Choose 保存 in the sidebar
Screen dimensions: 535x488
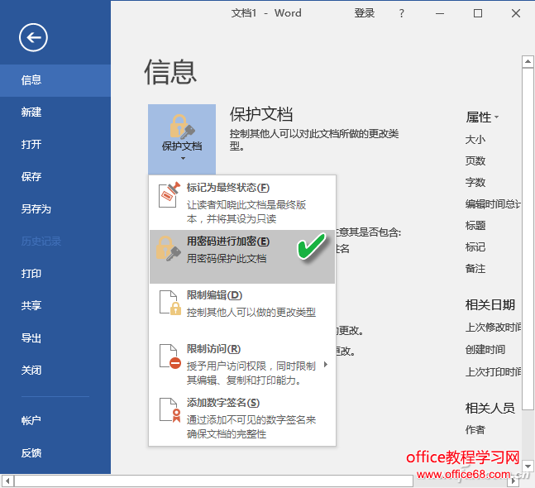(x=55, y=177)
